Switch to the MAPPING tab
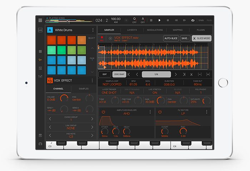This screenshot has height=171, width=250. tap(177, 30)
